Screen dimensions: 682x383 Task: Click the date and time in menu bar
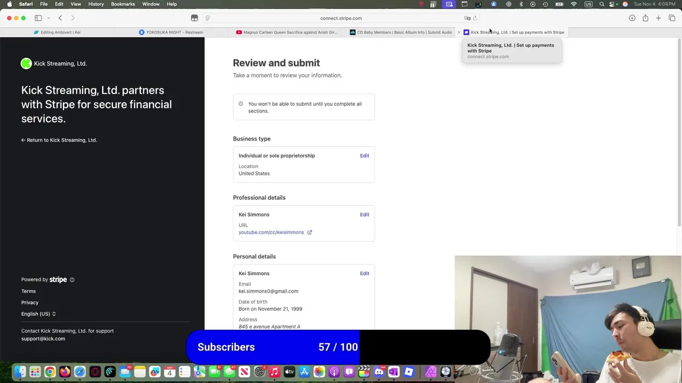coord(655,4)
